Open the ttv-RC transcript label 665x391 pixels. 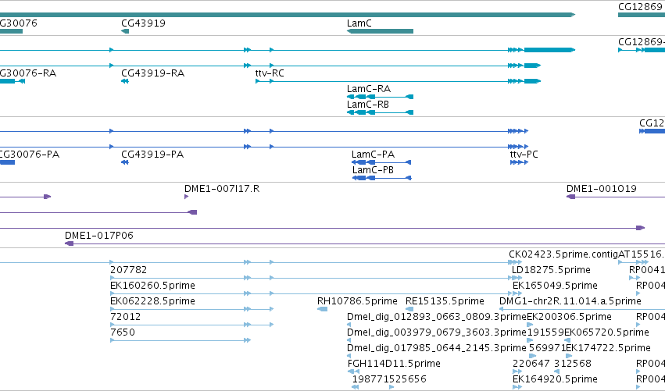(270, 73)
